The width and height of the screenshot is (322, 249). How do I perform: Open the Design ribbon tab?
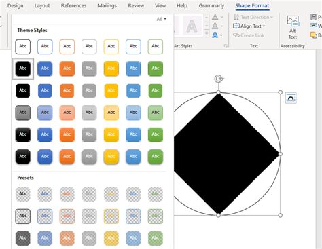tap(16, 5)
